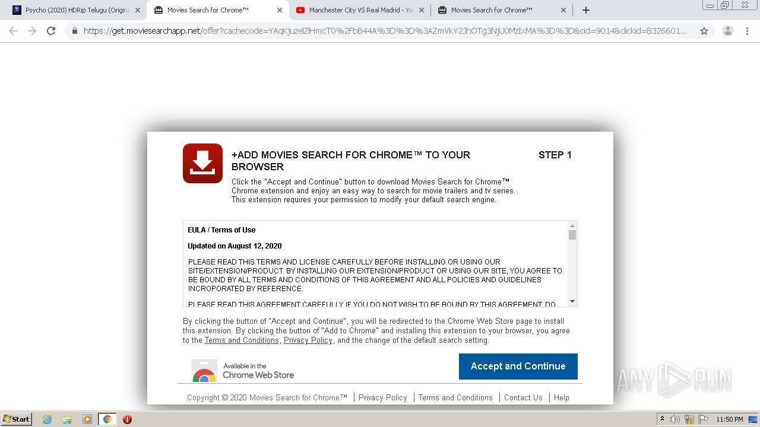Screen dimensions: 760x427
Task: Click the browser forward arrow
Action: pos(32,31)
